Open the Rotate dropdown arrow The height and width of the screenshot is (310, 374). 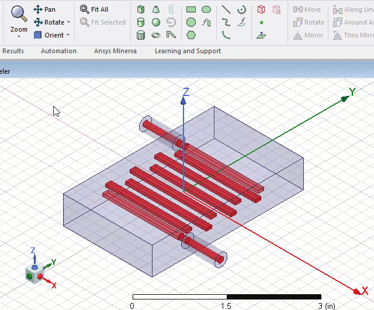click(x=69, y=22)
